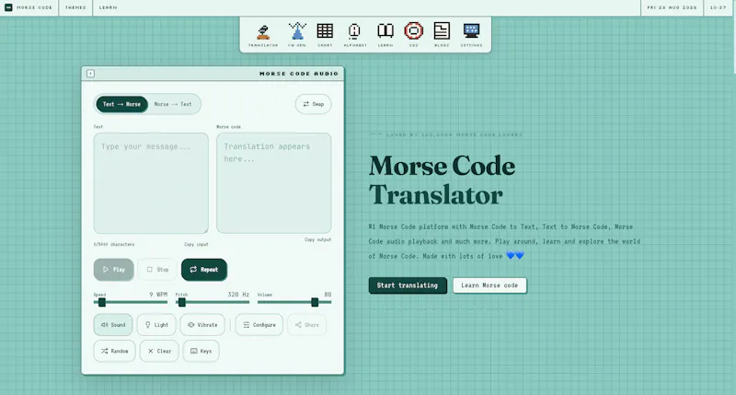The image size is (736, 395).
Task: Click the Speed WPM slider handle
Action: coord(102,303)
